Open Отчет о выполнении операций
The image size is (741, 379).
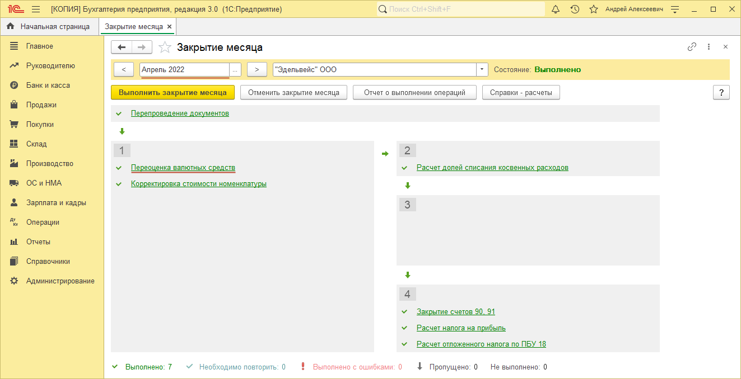pos(414,92)
